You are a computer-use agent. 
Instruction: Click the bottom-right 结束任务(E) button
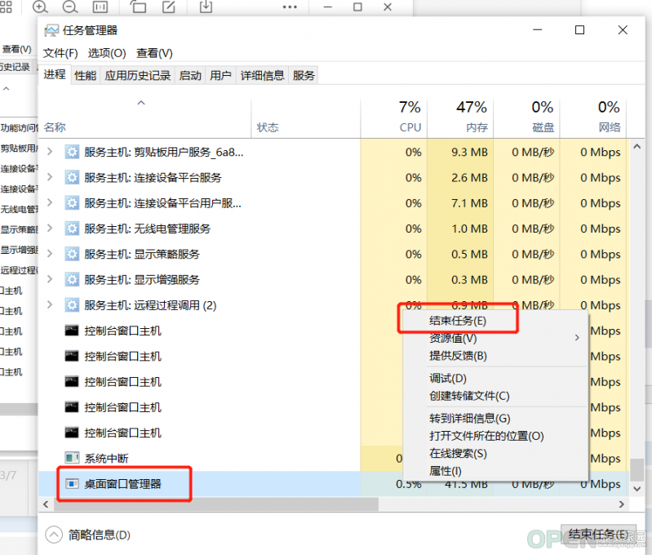click(598, 535)
